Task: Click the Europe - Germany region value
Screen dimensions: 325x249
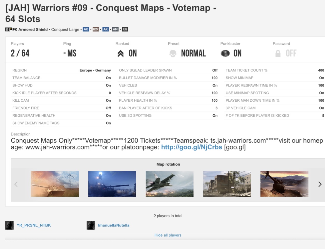Action: point(95,70)
